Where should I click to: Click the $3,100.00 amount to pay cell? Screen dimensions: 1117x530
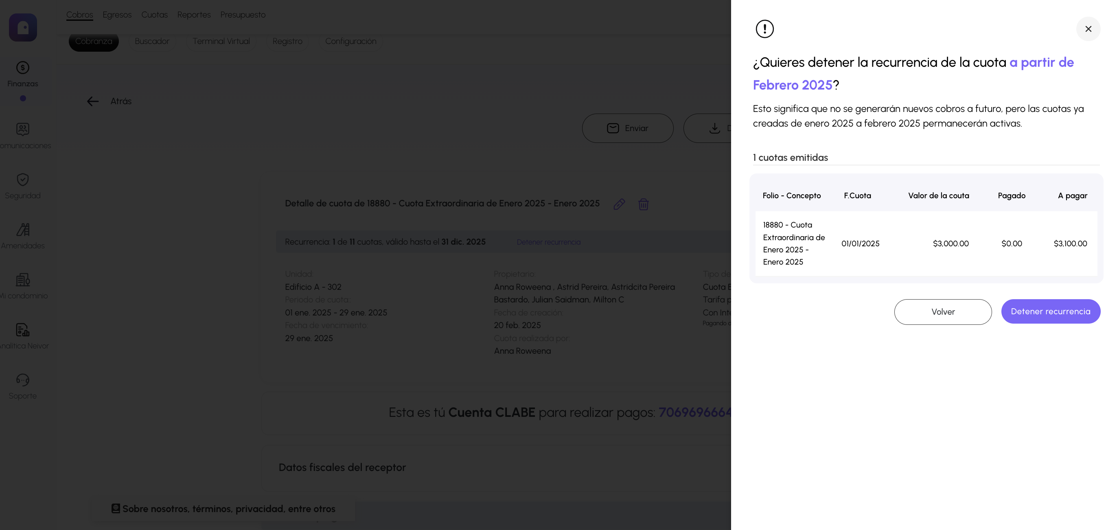click(1070, 244)
